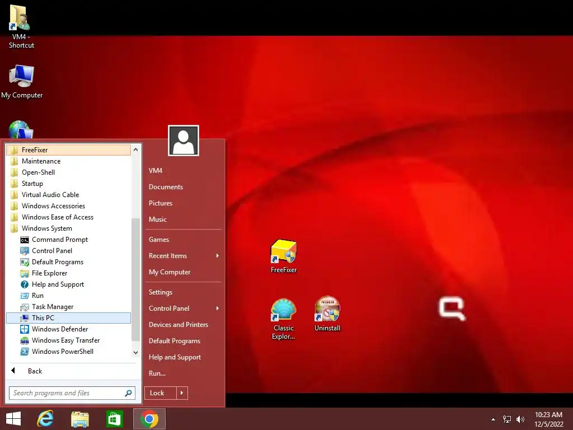Open Music from the start menu
573x430 pixels.
click(x=184, y=219)
